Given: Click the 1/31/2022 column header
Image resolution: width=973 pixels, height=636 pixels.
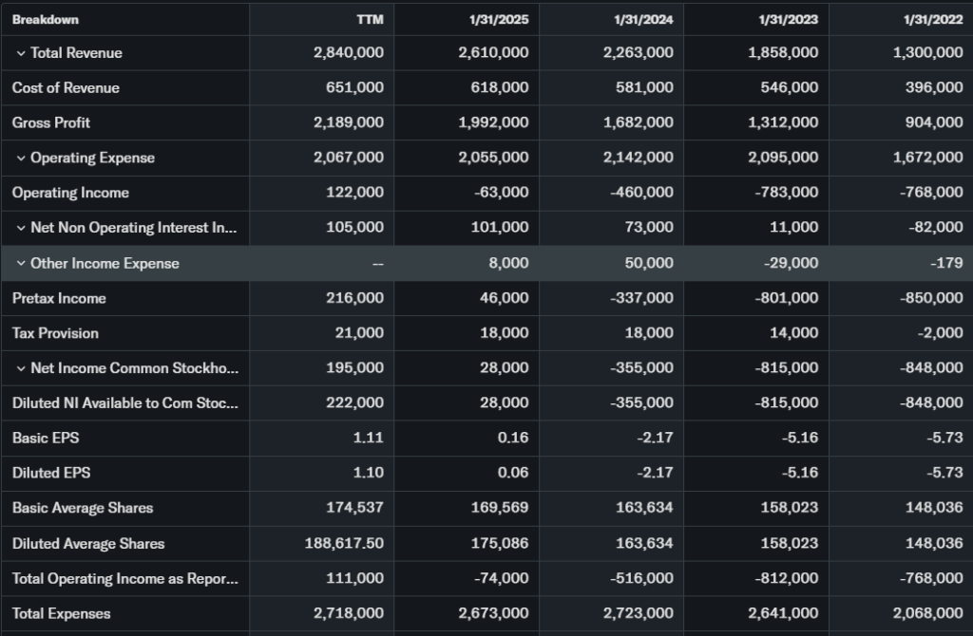Looking at the screenshot, I should point(935,19).
